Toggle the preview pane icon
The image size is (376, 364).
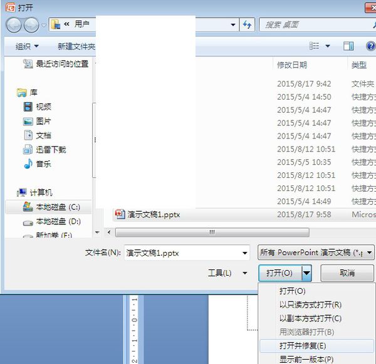point(348,46)
